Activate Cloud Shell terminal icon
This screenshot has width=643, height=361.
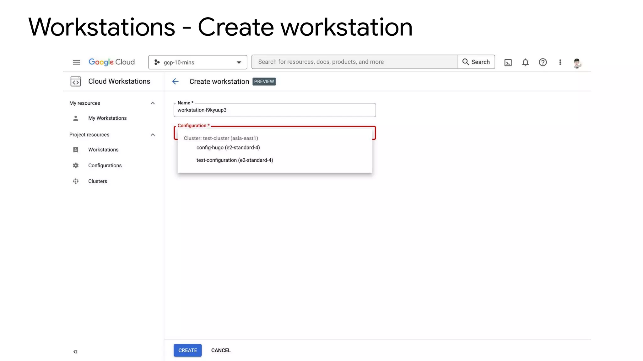[508, 62]
